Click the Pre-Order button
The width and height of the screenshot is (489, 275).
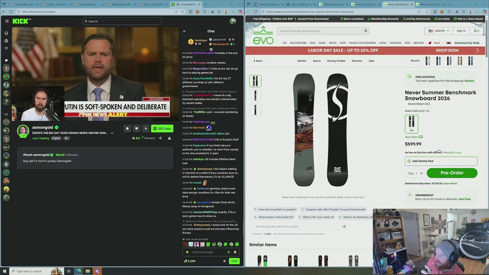coord(452,173)
